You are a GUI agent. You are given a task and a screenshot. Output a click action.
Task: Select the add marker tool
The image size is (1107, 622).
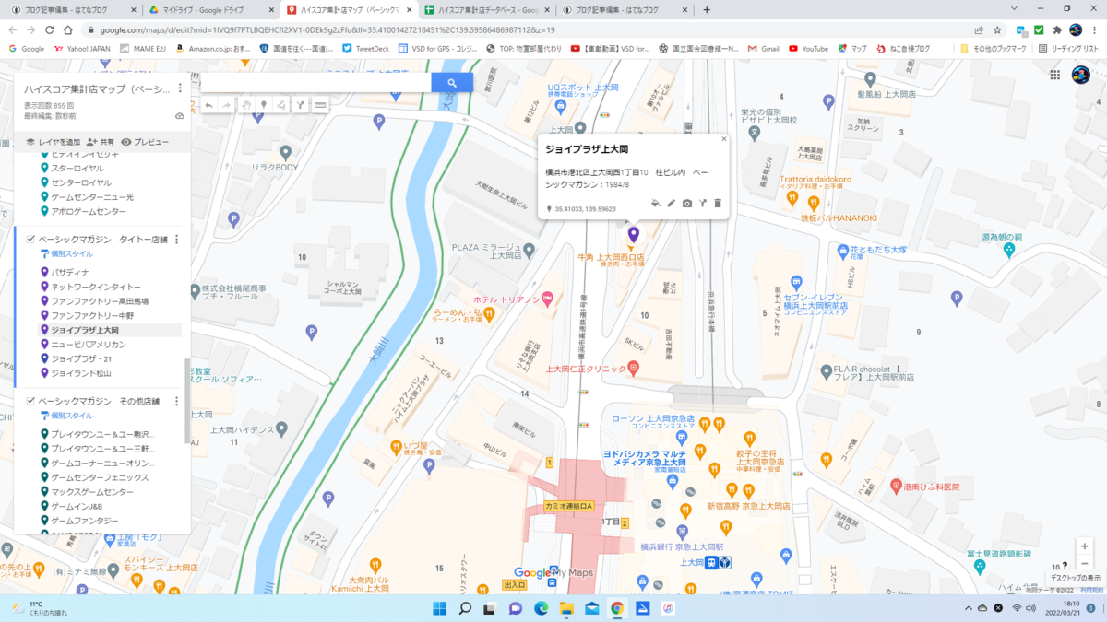(x=264, y=106)
